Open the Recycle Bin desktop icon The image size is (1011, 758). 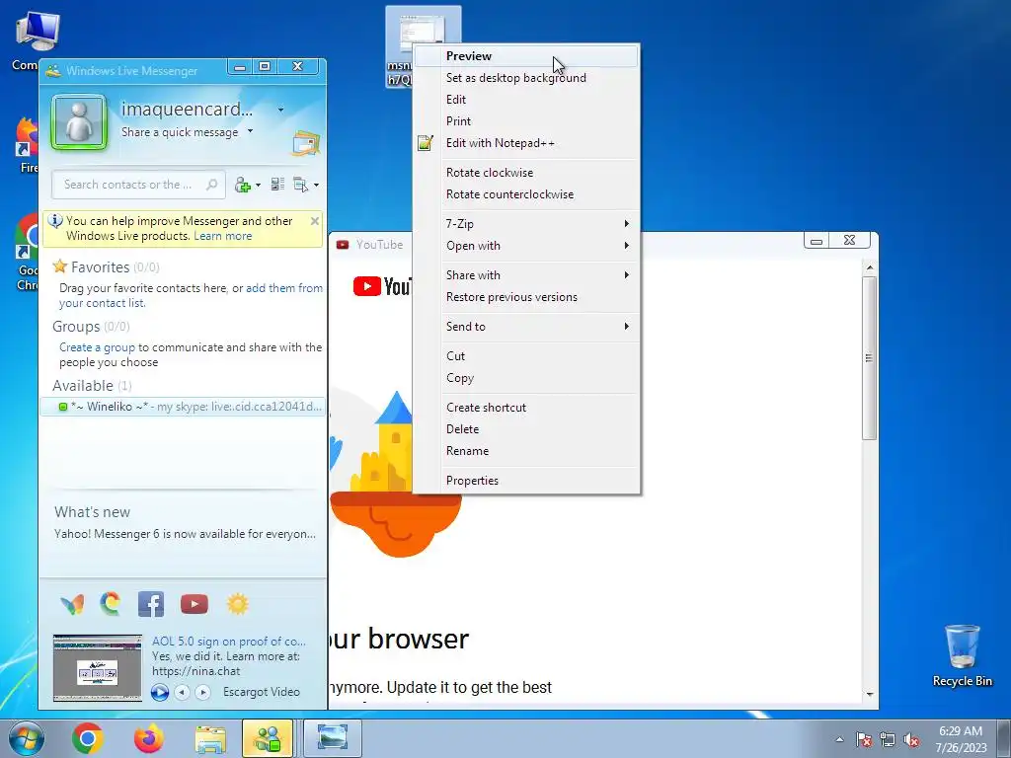click(962, 655)
